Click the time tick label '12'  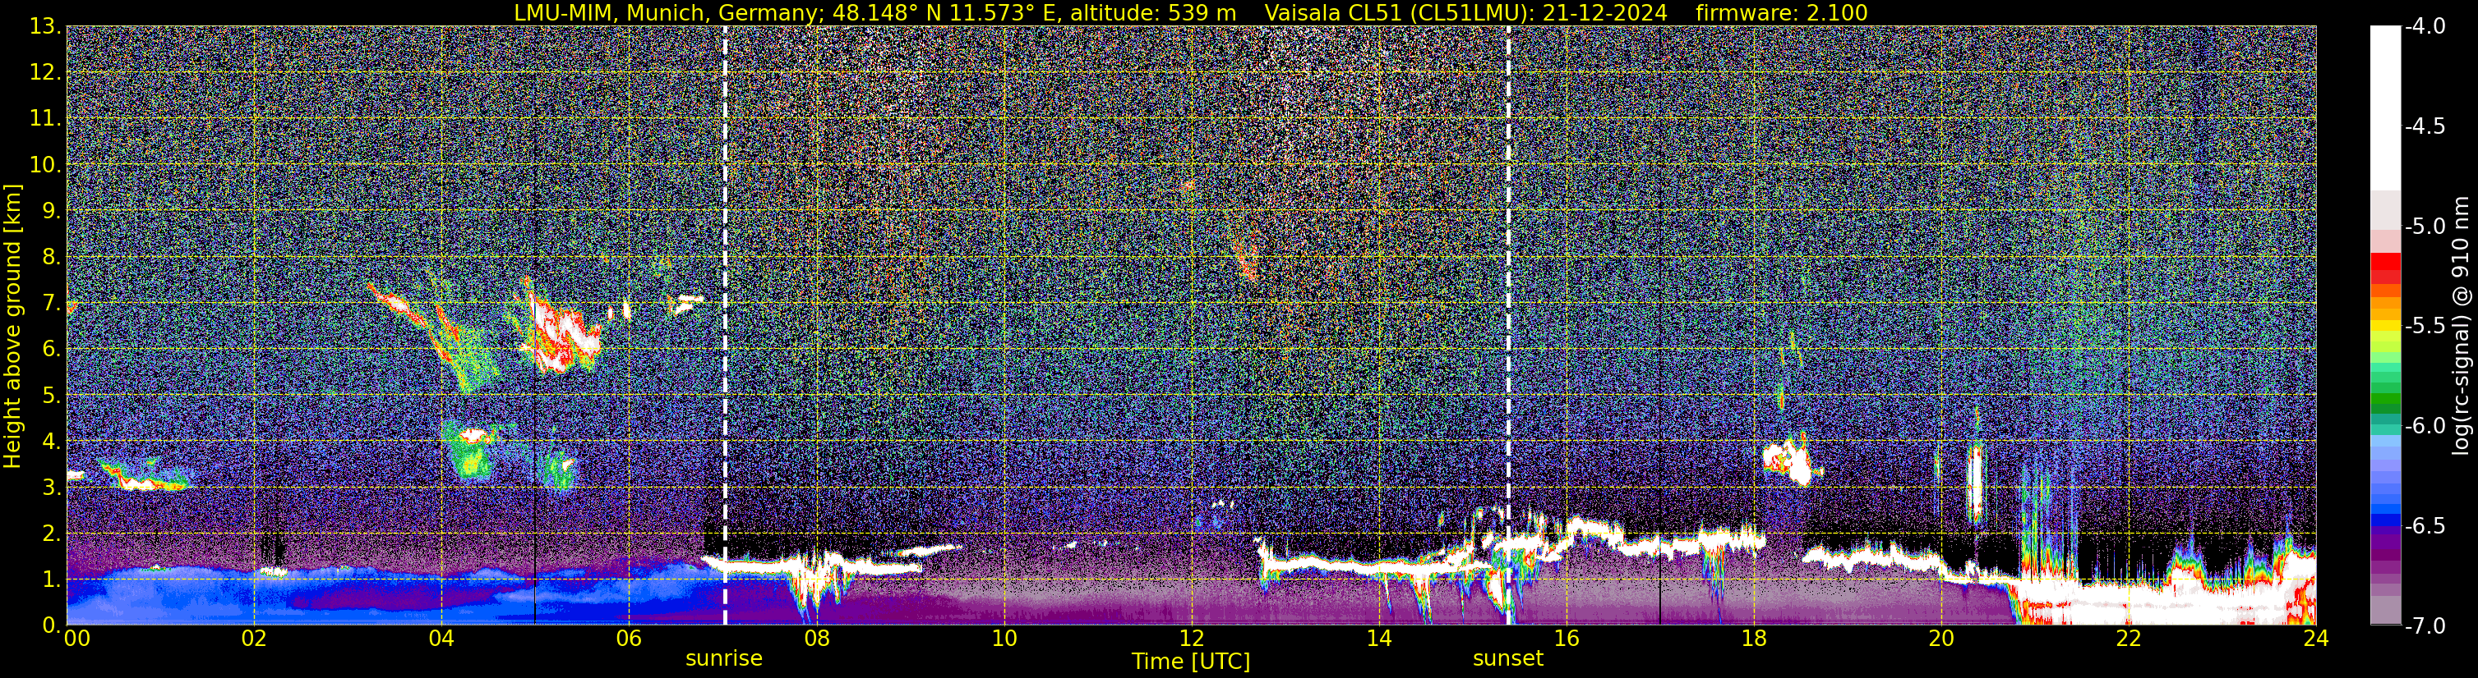click(x=1191, y=639)
